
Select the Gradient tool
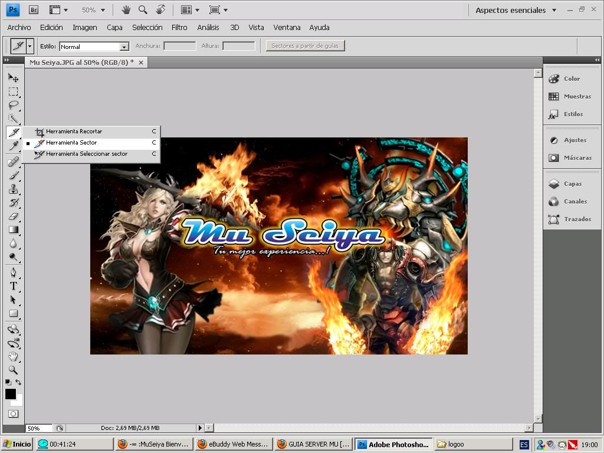click(x=13, y=230)
